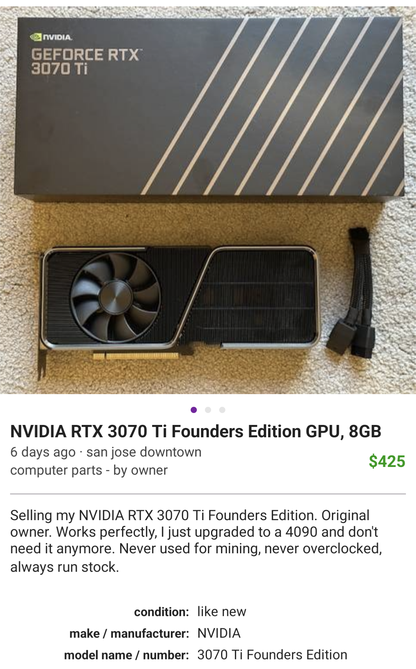Select the first purple image indicator dot
The image size is (416, 669).
194,410
